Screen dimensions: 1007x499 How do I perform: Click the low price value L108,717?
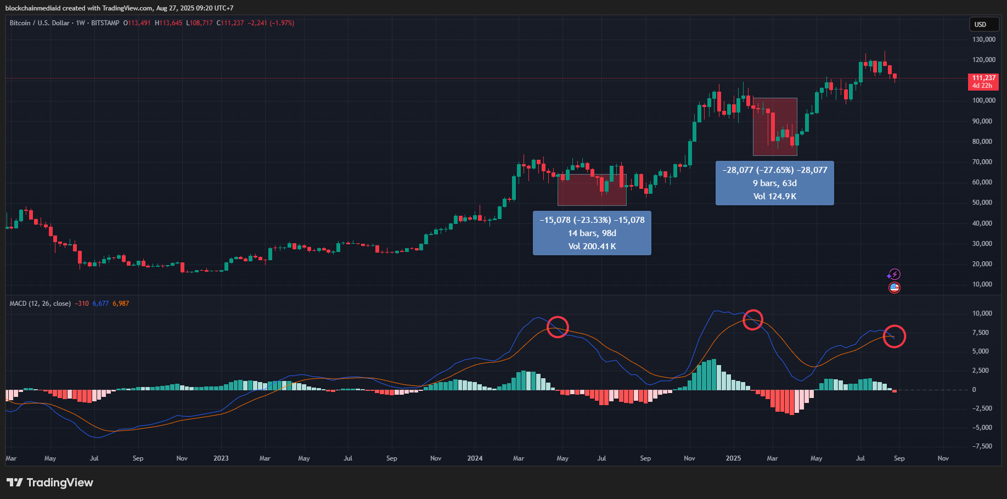pos(199,23)
